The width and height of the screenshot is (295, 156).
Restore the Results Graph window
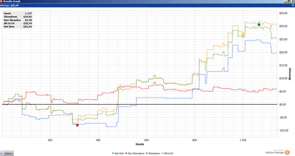[289, 1]
